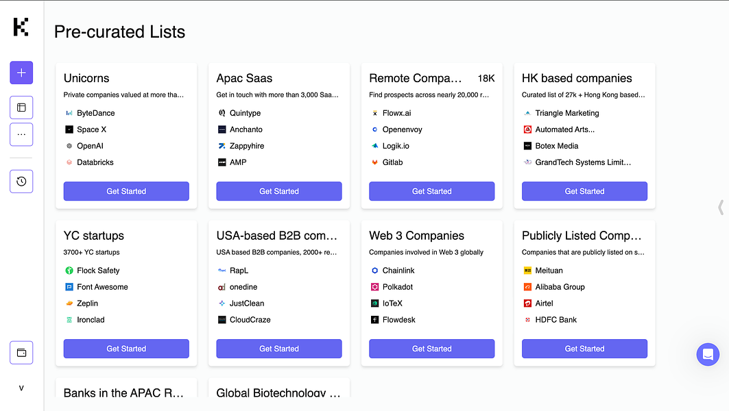Select HDFC Bank entry
The width and height of the screenshot is (729, 411).
555,319
